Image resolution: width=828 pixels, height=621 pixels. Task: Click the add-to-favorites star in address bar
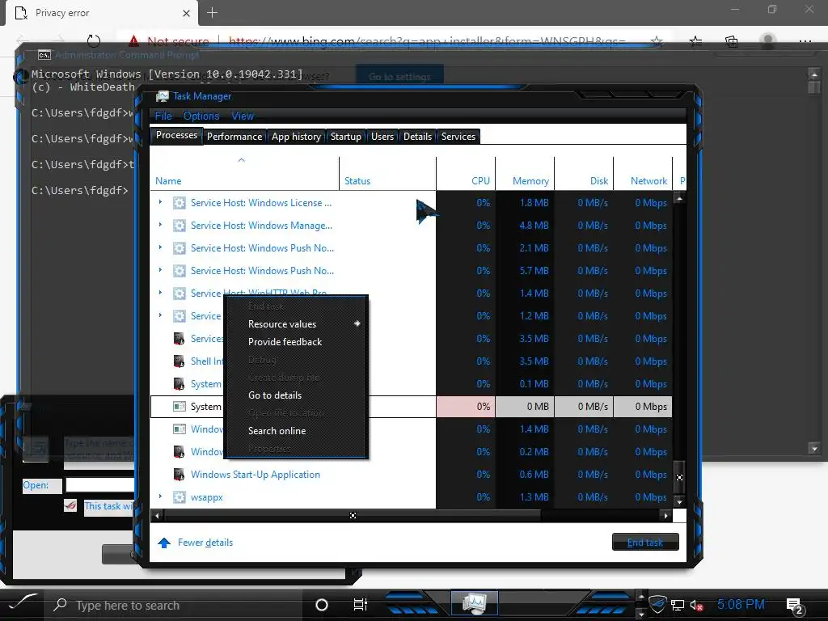coord(657,41)
